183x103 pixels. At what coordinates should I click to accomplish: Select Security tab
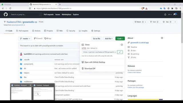coord(71,31)
